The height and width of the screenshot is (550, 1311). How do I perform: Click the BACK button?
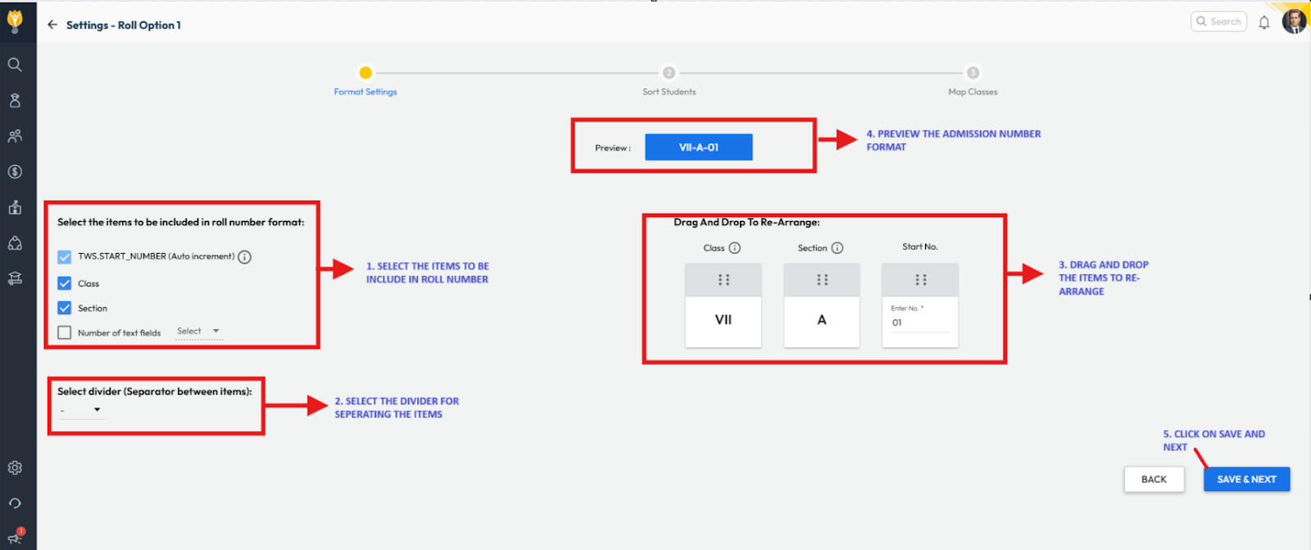pos(1154,480)
